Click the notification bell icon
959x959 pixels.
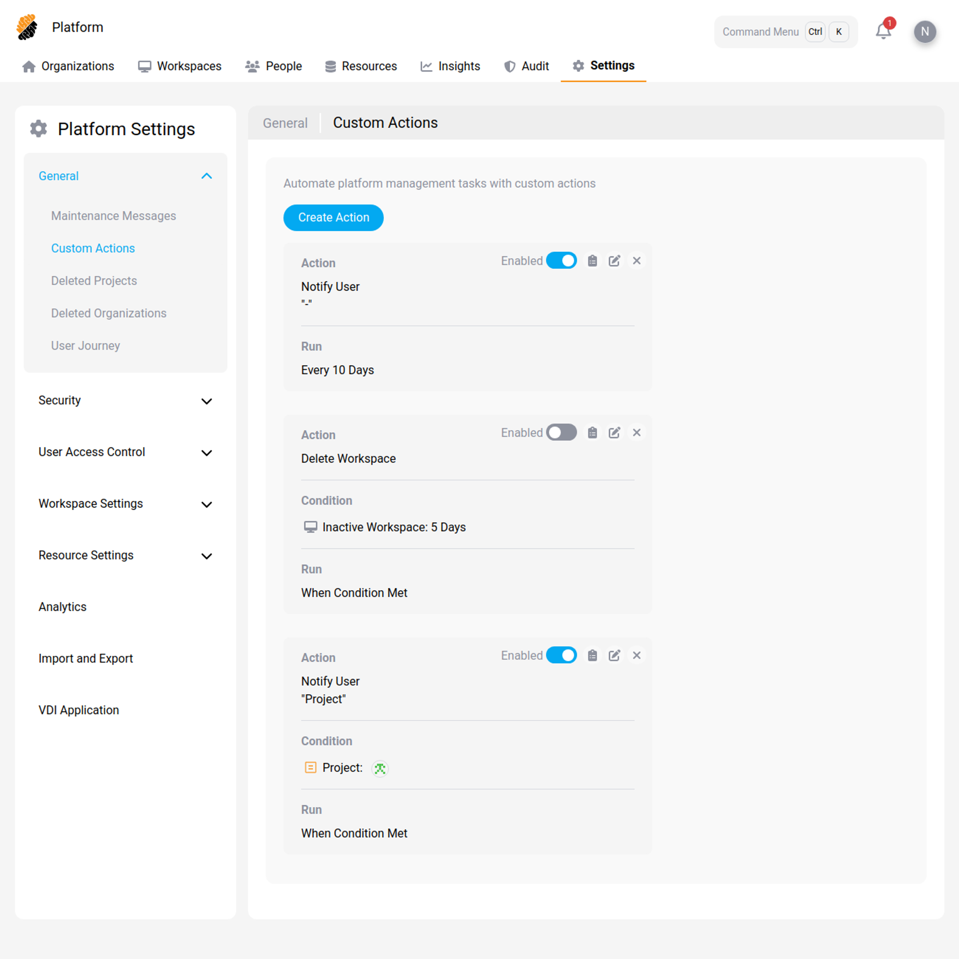click(883, 31)
